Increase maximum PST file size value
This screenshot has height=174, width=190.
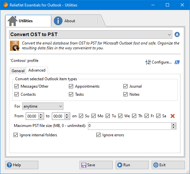pos(174,125)
